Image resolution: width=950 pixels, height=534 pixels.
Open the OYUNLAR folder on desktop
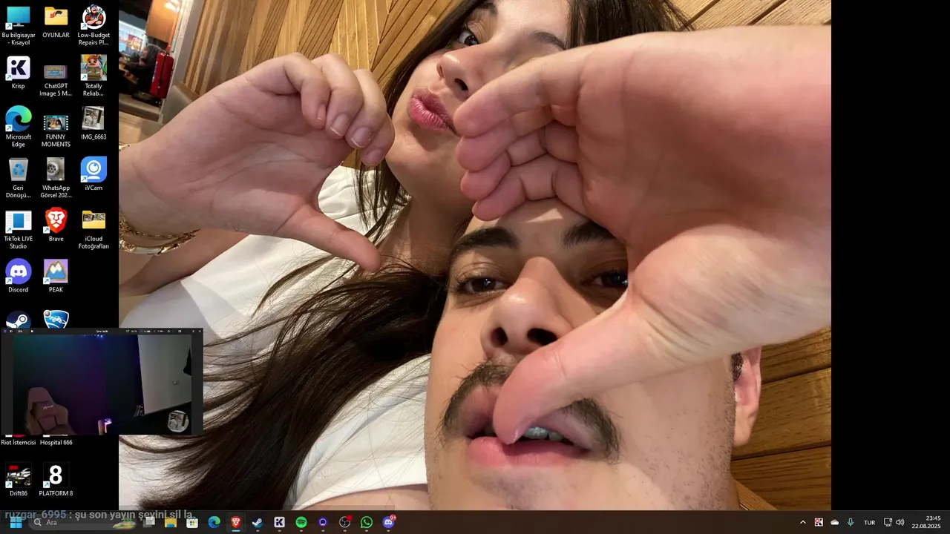coord(56,22)
